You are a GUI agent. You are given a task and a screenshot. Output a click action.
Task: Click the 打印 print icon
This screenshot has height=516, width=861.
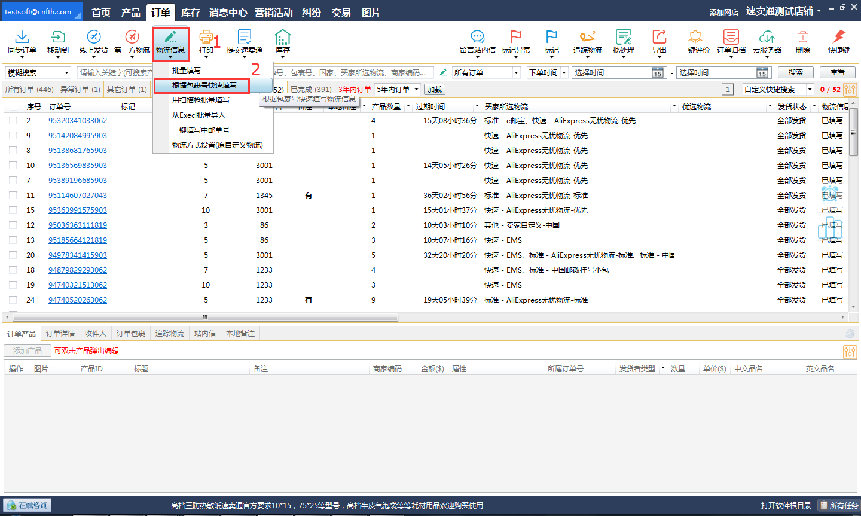pos(206,37)
